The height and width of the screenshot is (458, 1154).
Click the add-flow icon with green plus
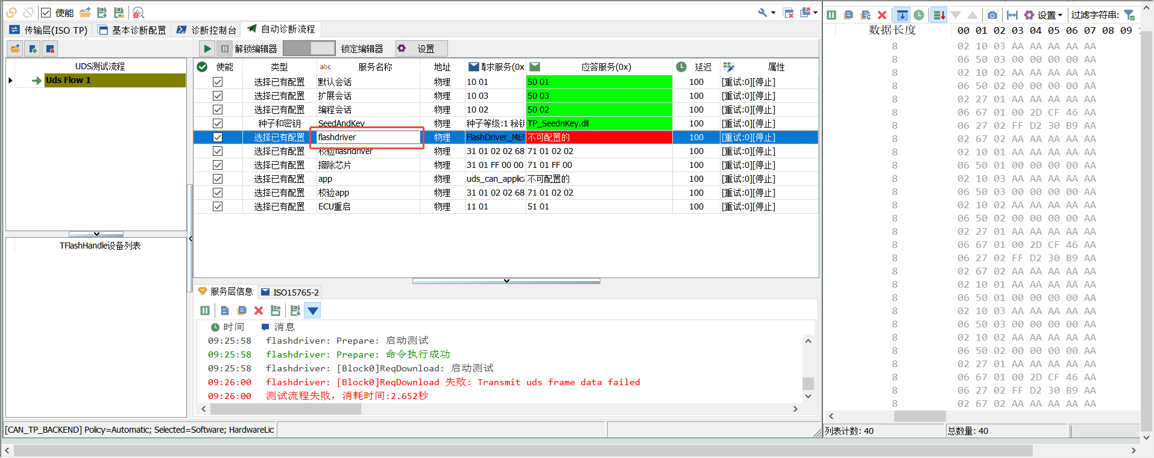33,49
